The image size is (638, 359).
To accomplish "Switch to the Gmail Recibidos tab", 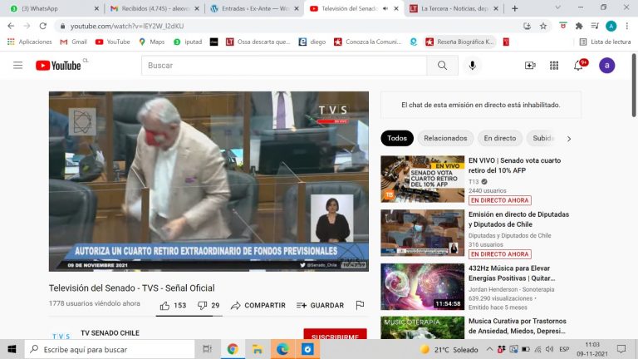I will coord(155,8).
